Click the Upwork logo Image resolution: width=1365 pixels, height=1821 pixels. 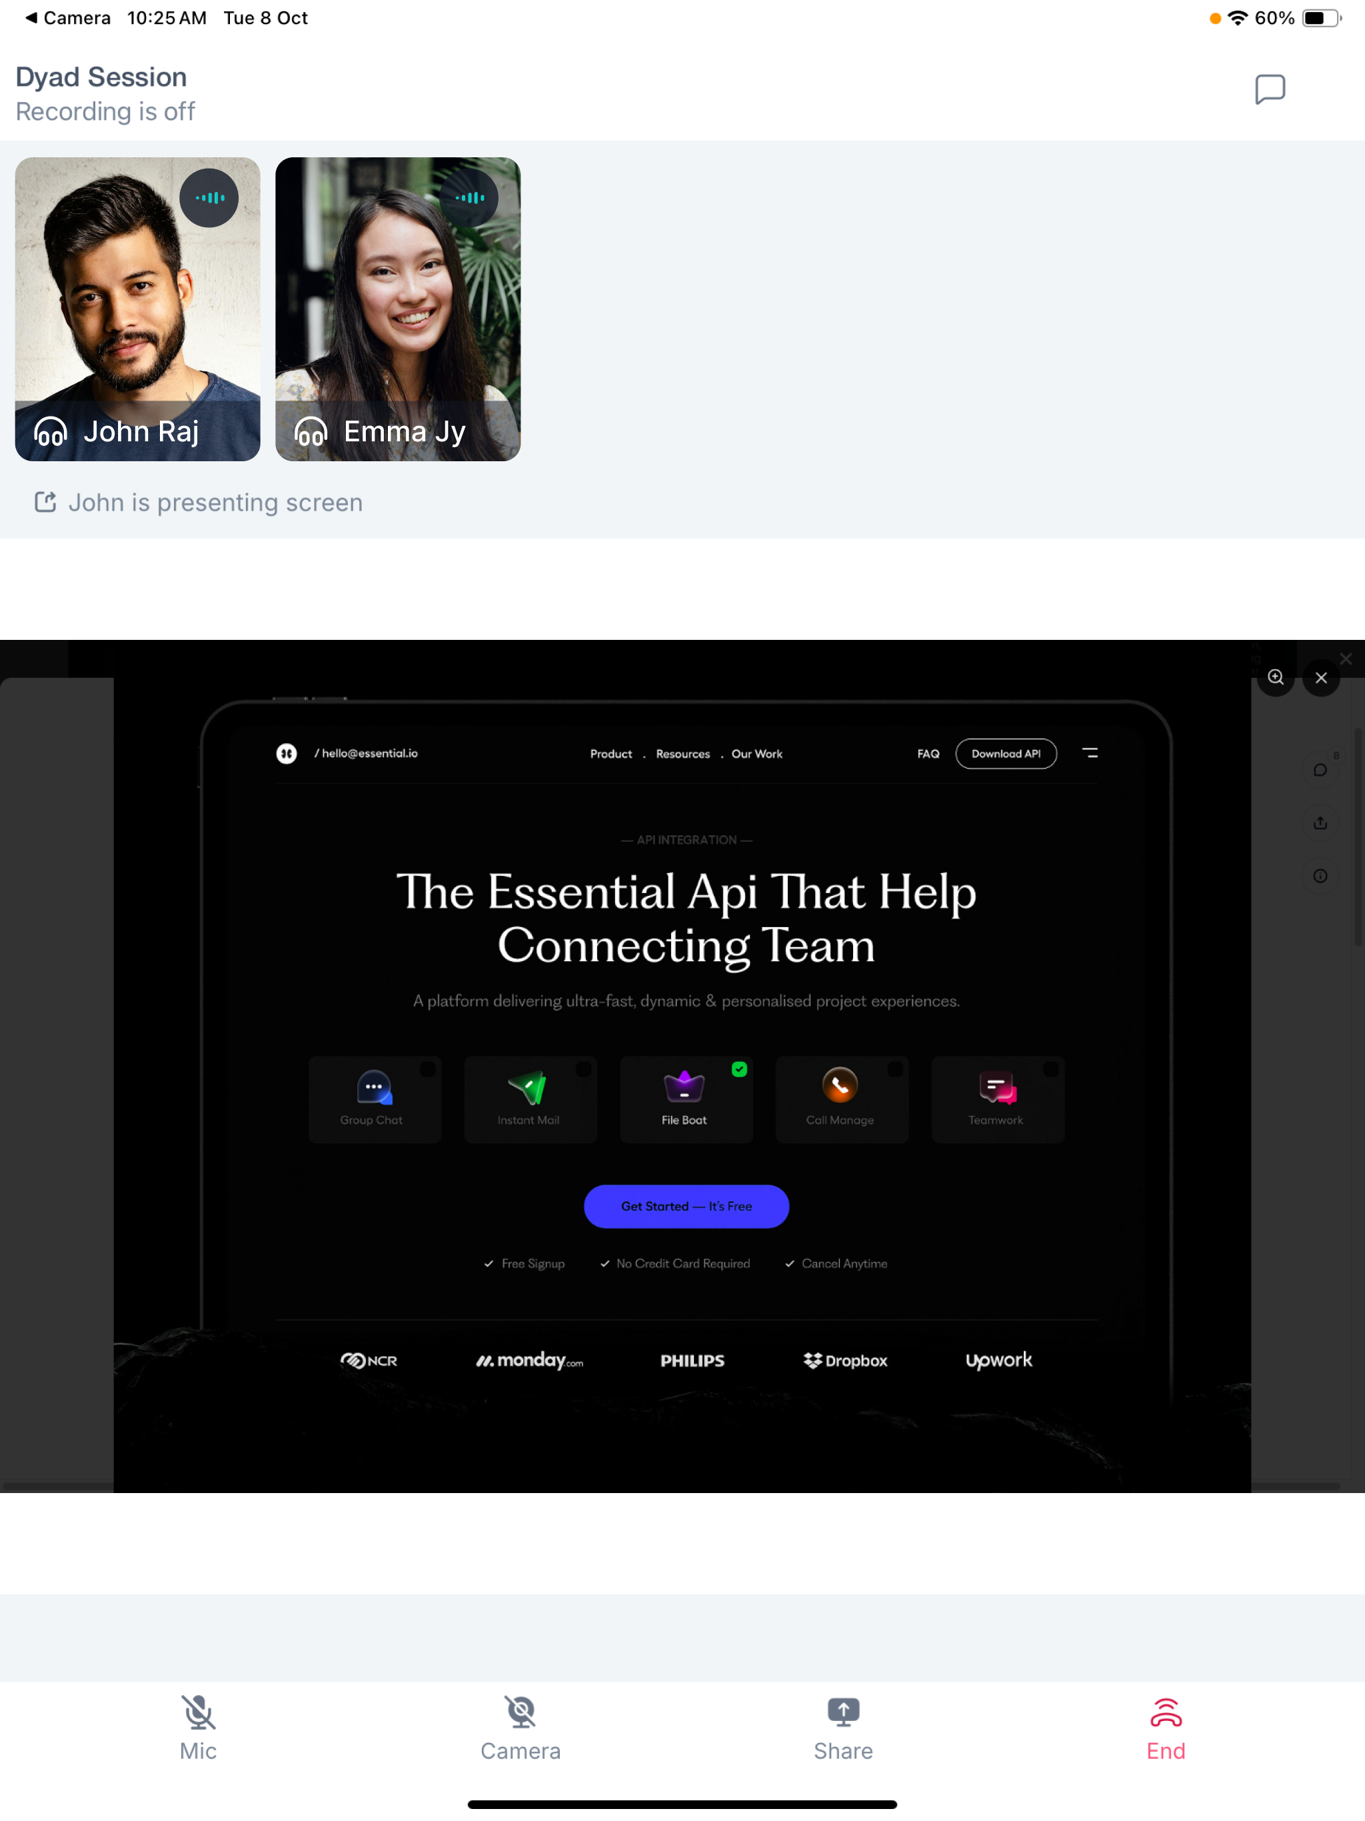tap(998, 1361)
